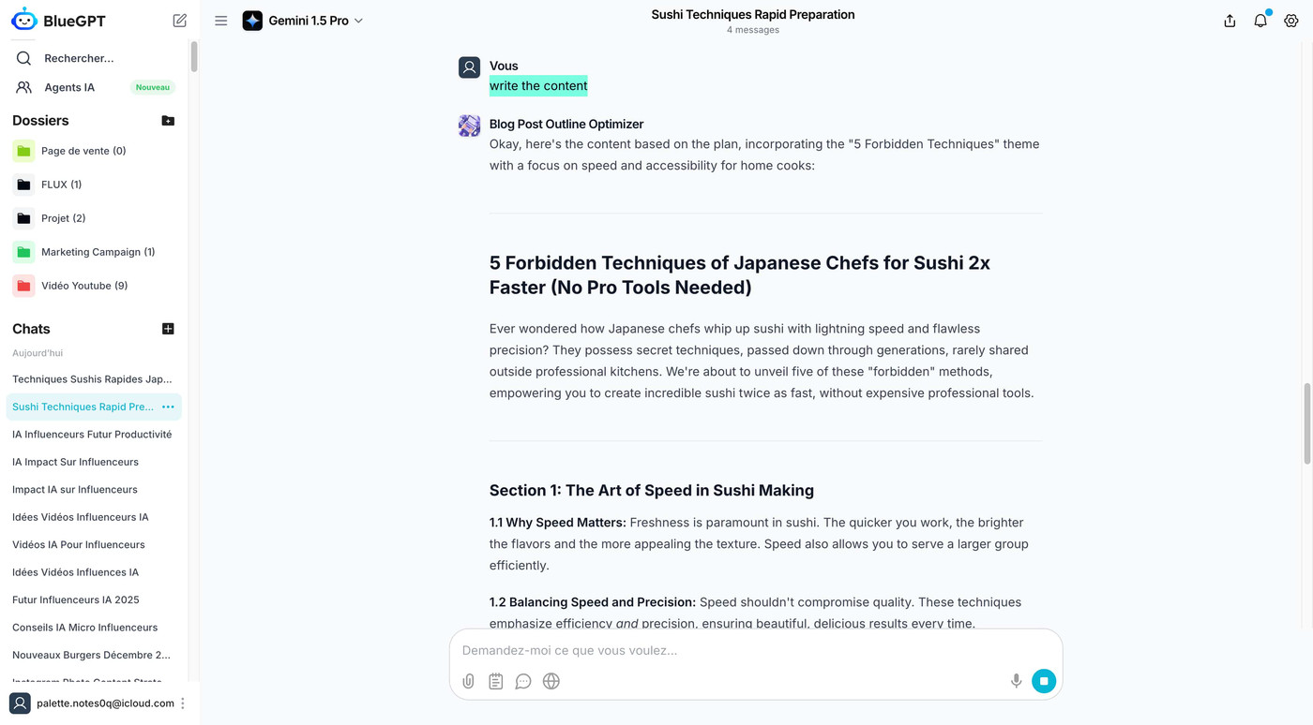This screenshot has width=1313, height=725.
Task: Click the new chat compose icon
Action: tap(180, 21)
